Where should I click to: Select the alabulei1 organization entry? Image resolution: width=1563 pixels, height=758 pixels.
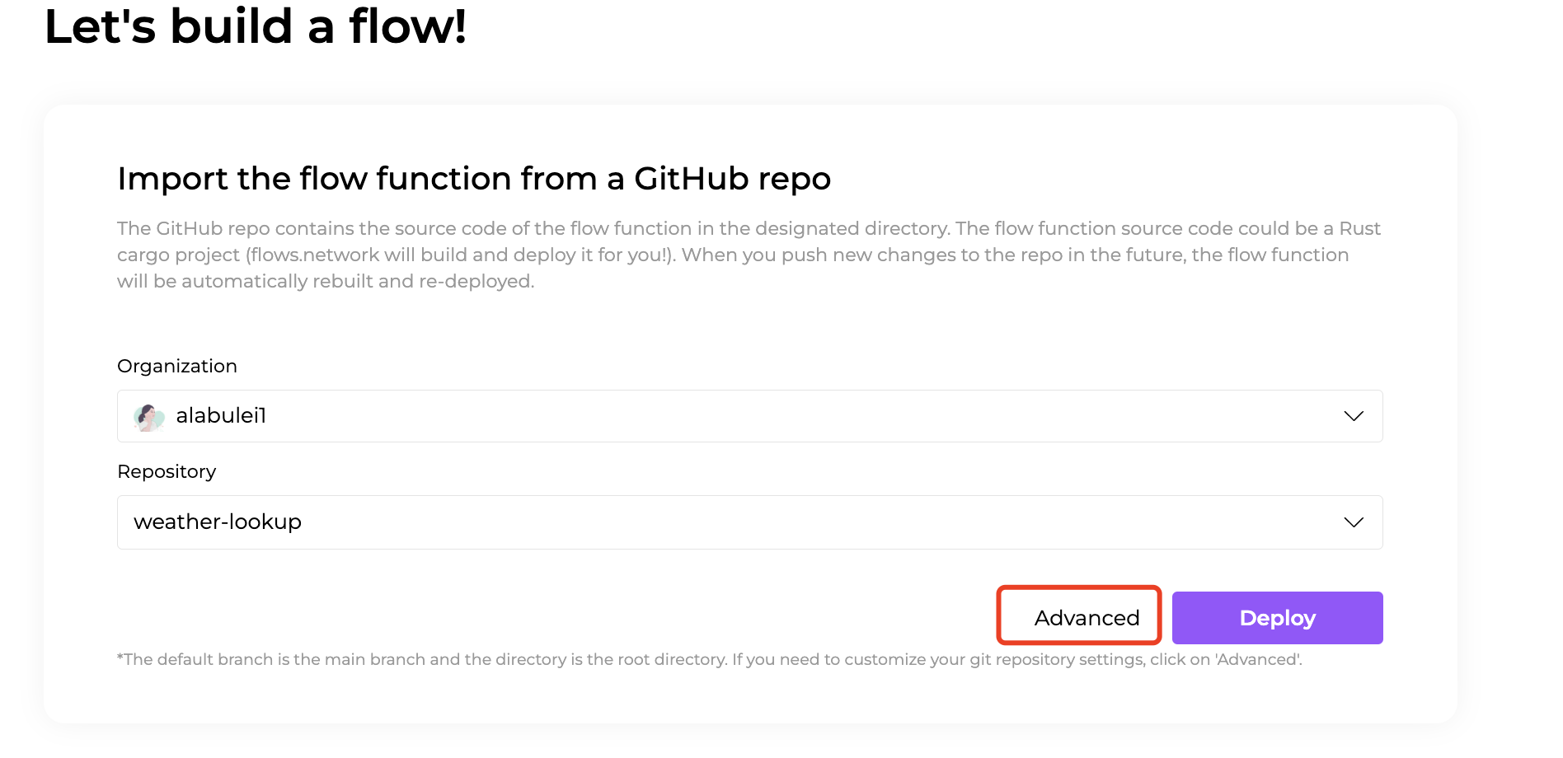219,416
